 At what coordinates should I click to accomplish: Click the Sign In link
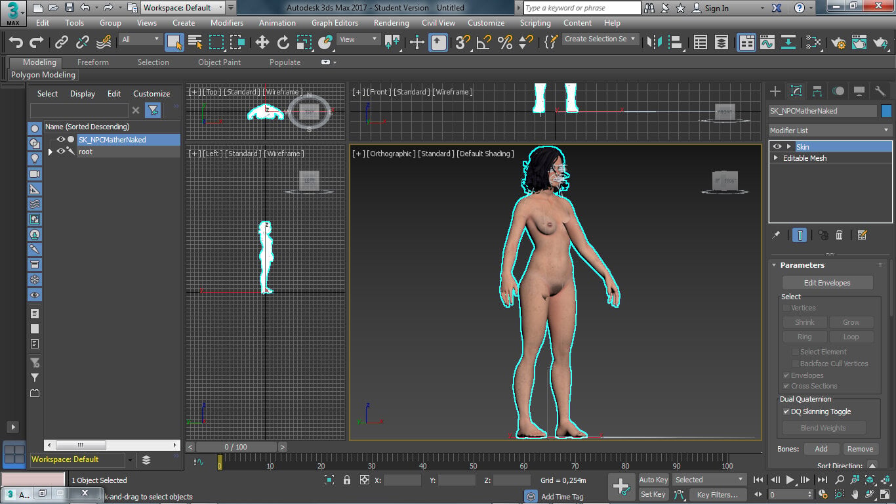click(716, 8)
